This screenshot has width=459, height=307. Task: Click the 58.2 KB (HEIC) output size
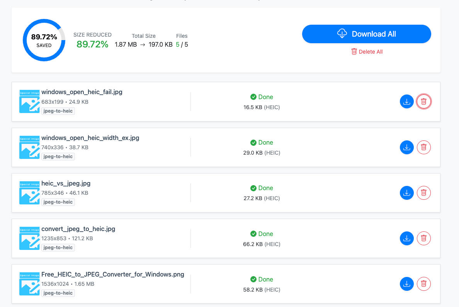262,290
